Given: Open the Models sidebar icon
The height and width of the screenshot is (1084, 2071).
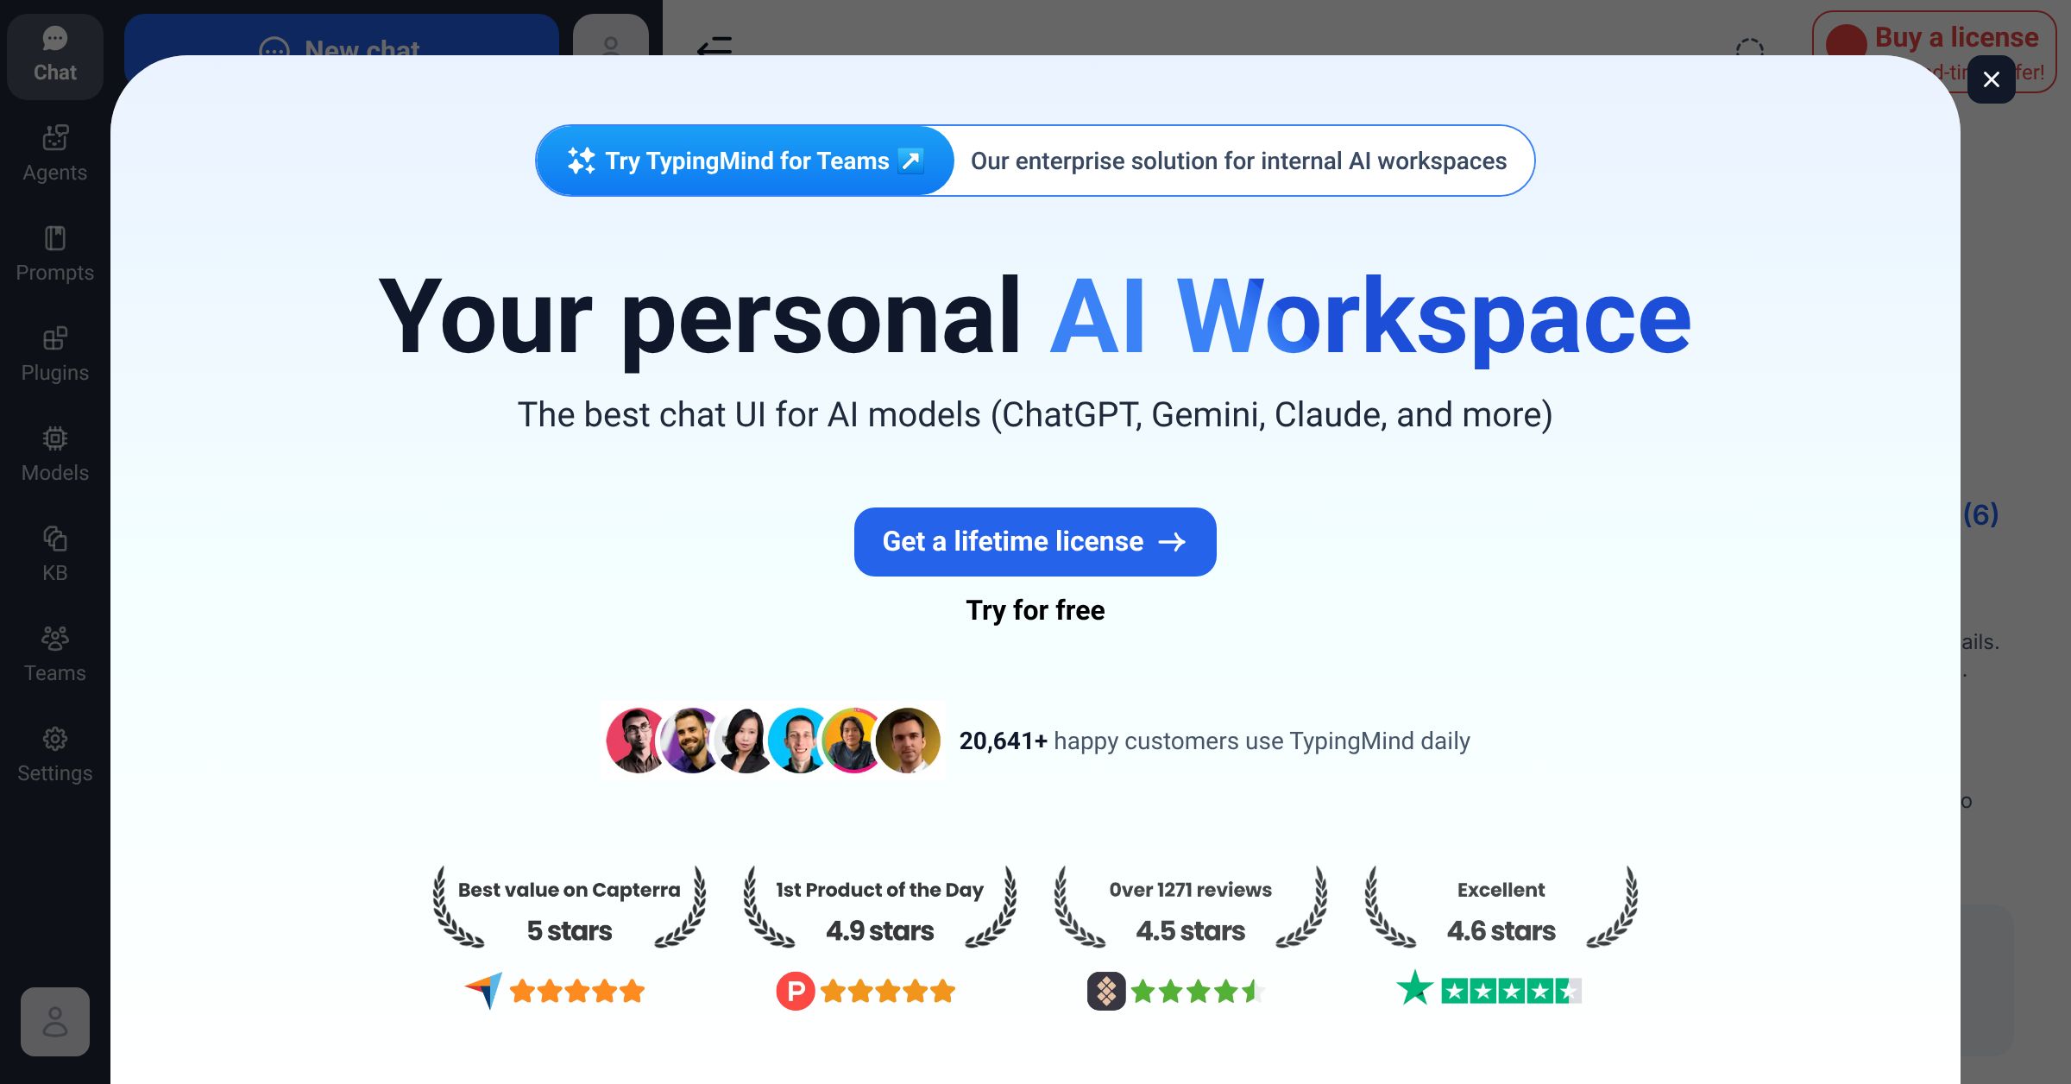Looking at the screenshot, I should (x=54, y=453).
